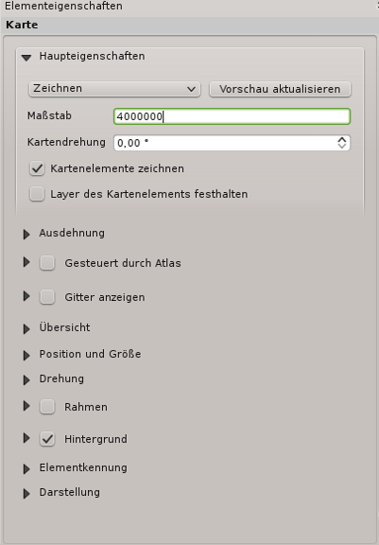
Task: Click the Vorschau aktualisieren button
Action: tap(280, 89)
